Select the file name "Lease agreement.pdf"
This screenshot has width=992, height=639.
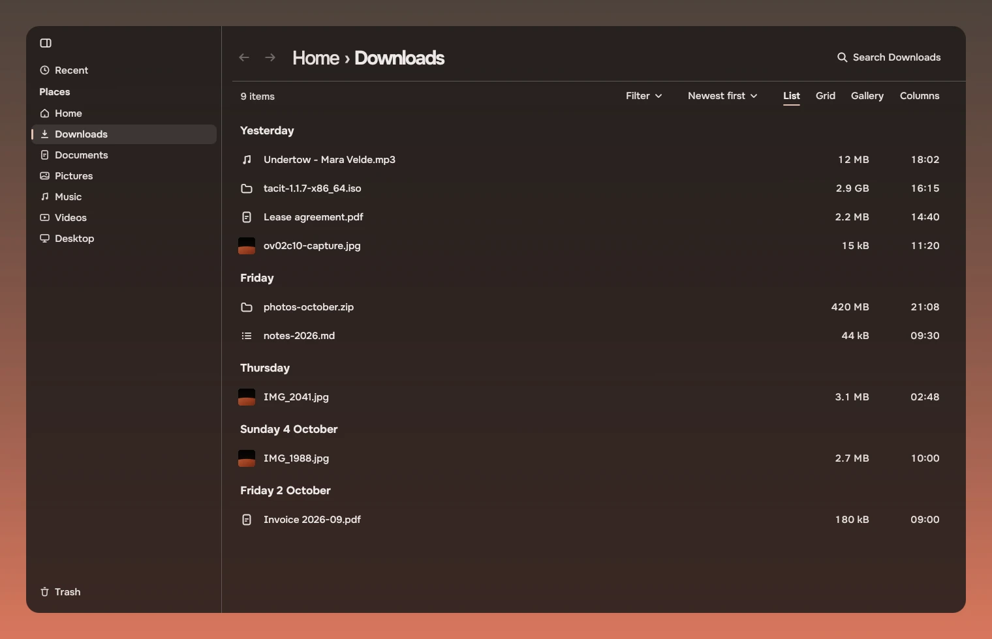tap(313, 217)
